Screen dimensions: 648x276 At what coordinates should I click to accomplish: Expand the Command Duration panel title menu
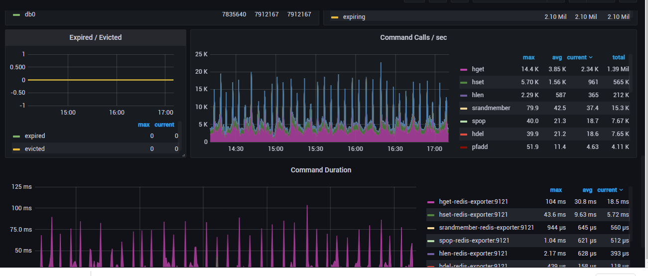click(x=321, y=170)
